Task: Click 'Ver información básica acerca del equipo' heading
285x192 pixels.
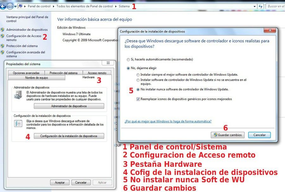Action: (x=94, y=19)
